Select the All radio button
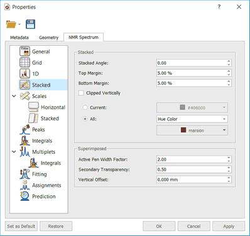This screenshot has height=236, width=250. [85, 119]
